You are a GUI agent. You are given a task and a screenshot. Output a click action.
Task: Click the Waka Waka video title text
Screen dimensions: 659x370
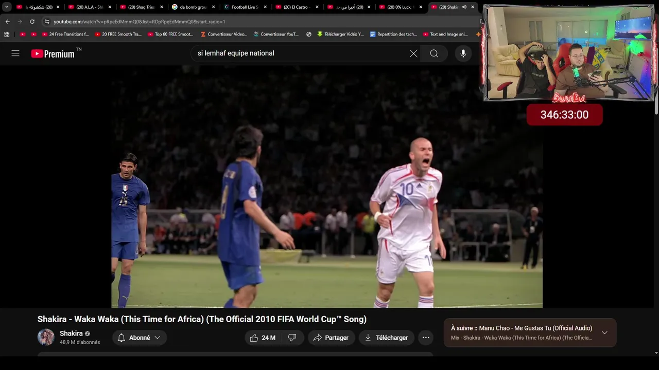point(202,319)
